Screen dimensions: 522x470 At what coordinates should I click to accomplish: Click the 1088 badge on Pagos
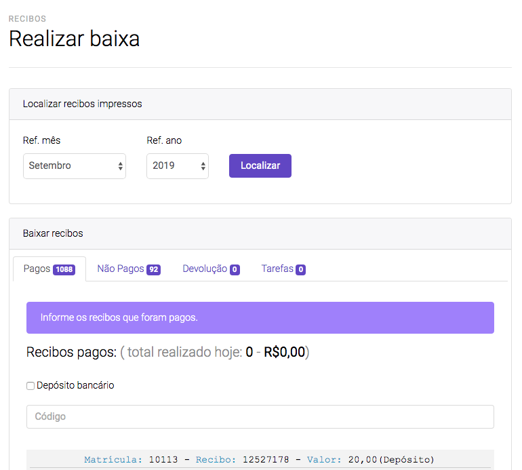(64, 270)
